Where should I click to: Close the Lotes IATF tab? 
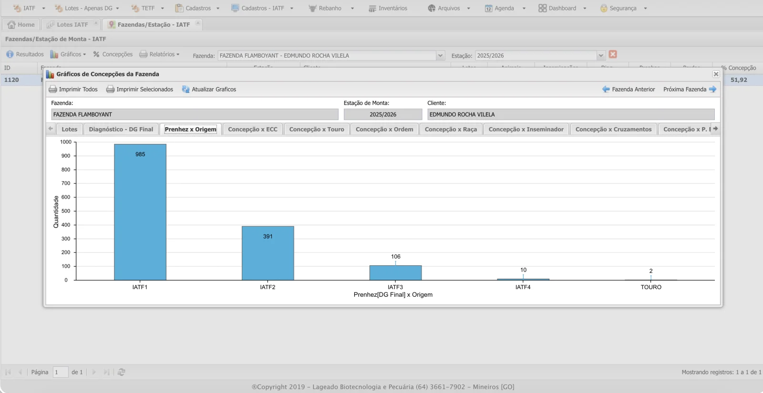click(x=95, y=23)
